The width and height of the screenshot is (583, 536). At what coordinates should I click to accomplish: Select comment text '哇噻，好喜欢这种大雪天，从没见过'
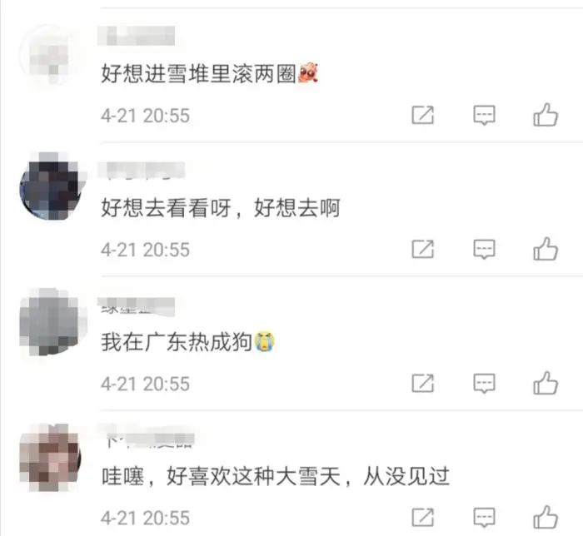pyautogui.click(x=276, y=476)
